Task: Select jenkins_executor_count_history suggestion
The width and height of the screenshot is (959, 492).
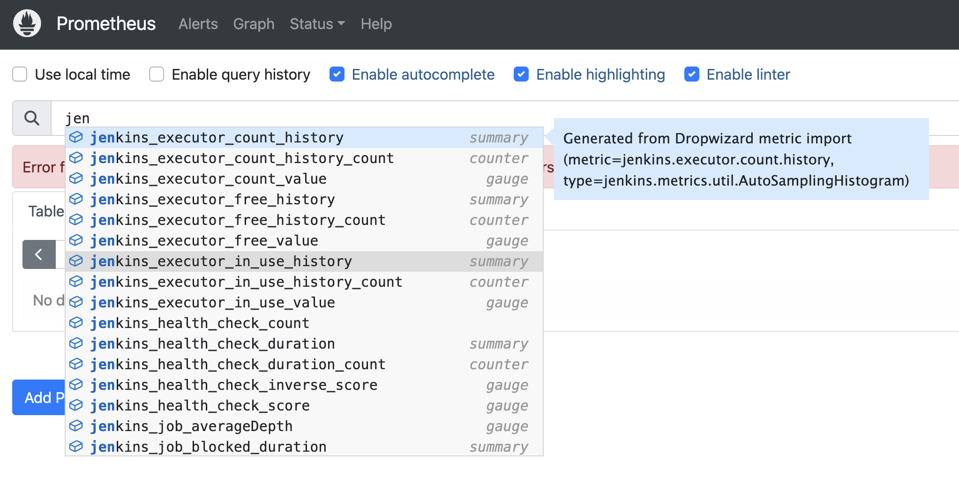Action: coord(304,137)
